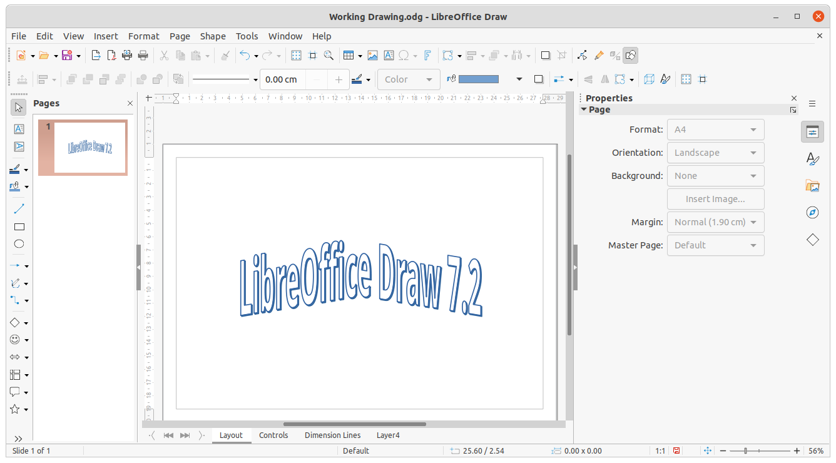This screenshot has width=836, height=463.
Task: Click the Insert Image toolbar icon
Action: coord(372,56)
